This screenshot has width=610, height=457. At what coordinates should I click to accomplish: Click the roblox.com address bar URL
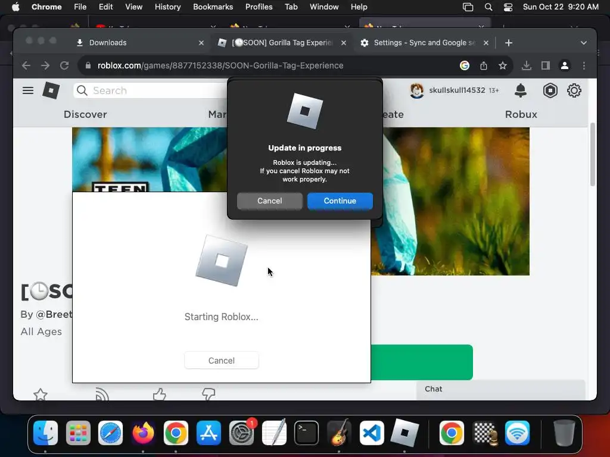(x=220, y=65)
